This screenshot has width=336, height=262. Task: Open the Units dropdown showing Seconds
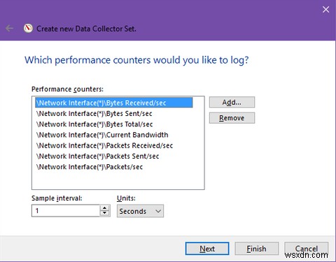(140, 211)
